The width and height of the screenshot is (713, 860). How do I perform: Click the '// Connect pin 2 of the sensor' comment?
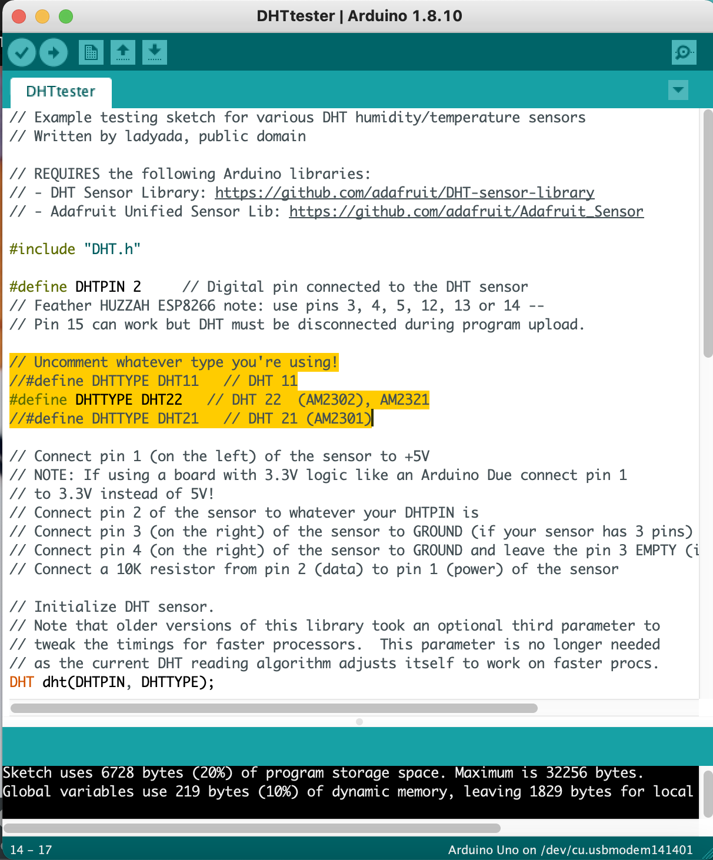pyautogui.click(x=244, y=513)
